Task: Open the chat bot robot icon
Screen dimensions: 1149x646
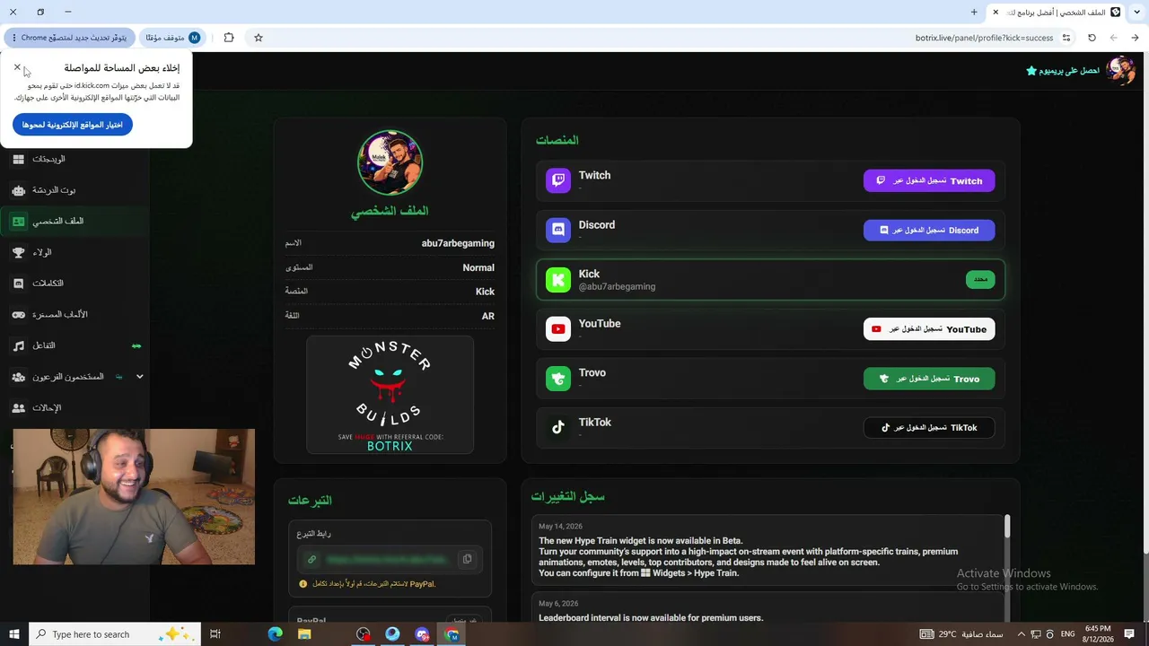Action: [x=19, y=190]
